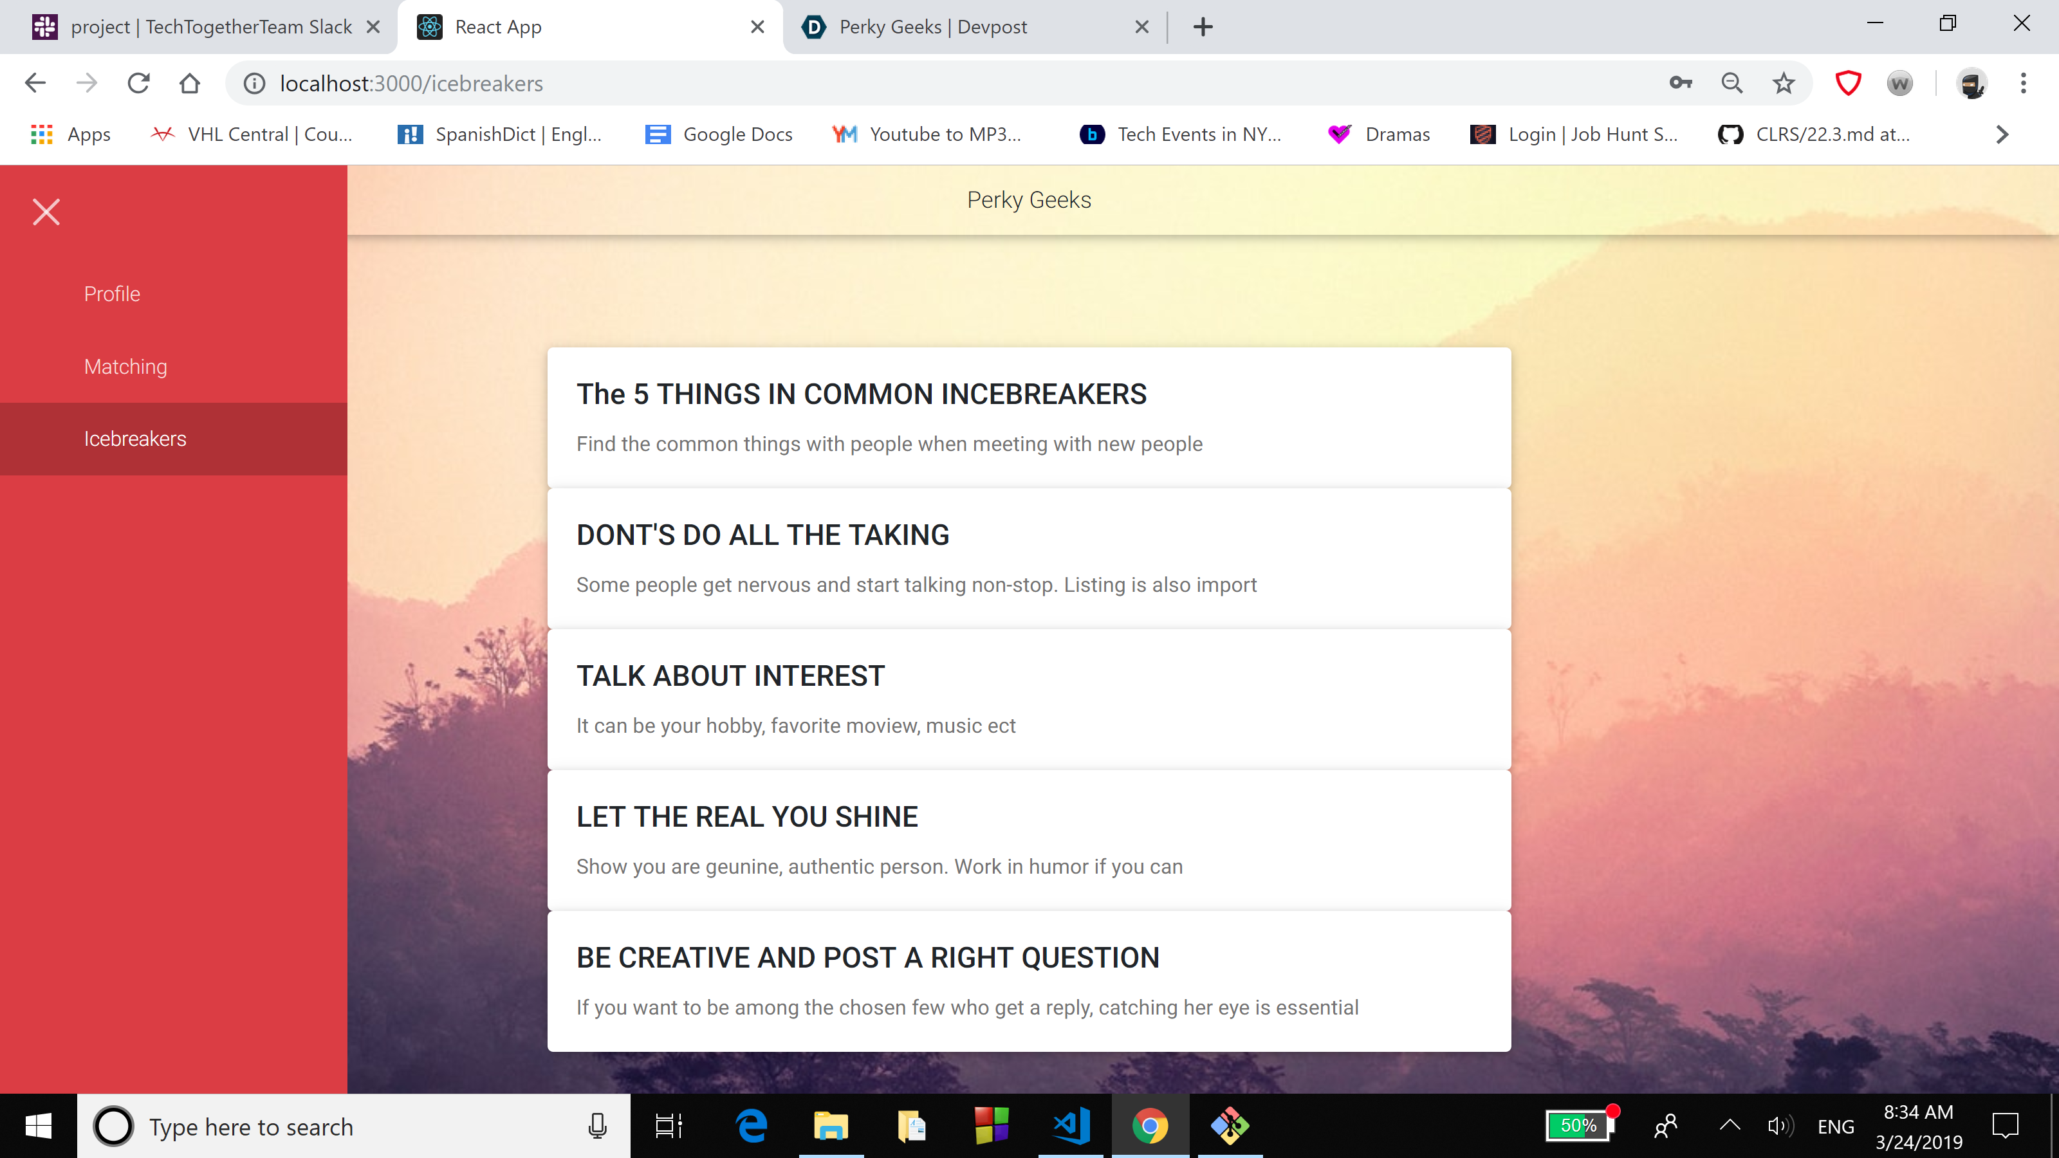This screenshot has width=2059, height=1158.
Task: Open Chrome three-dot menu
Action: click(2023, 83)
